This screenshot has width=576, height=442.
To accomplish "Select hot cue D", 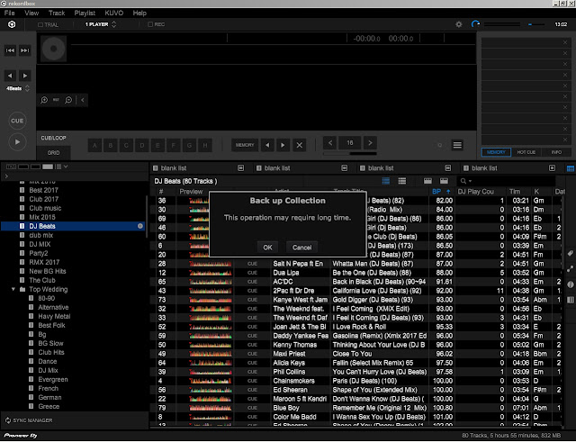I will point(142,145).
